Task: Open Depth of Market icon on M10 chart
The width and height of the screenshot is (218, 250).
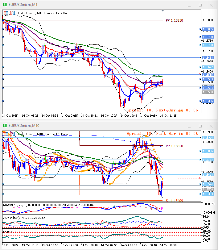Action: (12, 134)
